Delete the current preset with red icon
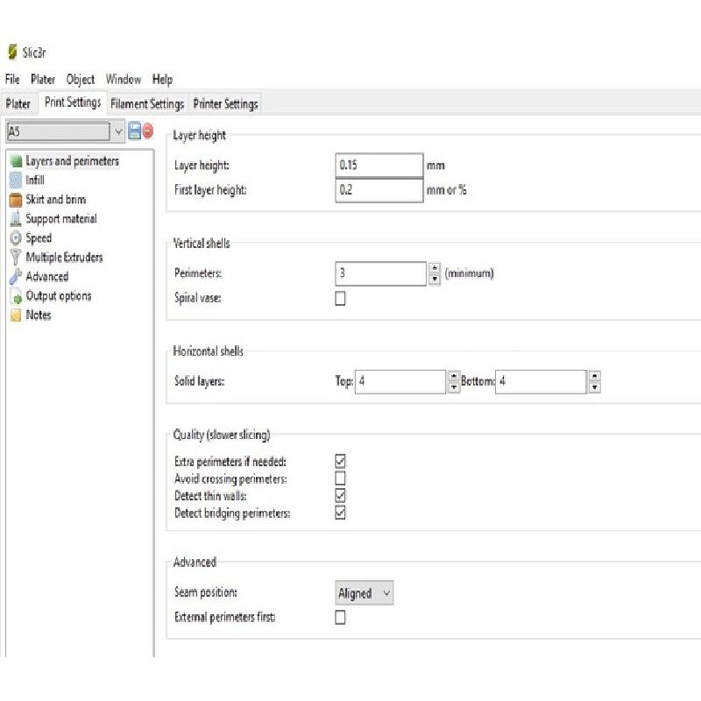Screen dimensions: 701x701 pos(148,131)
